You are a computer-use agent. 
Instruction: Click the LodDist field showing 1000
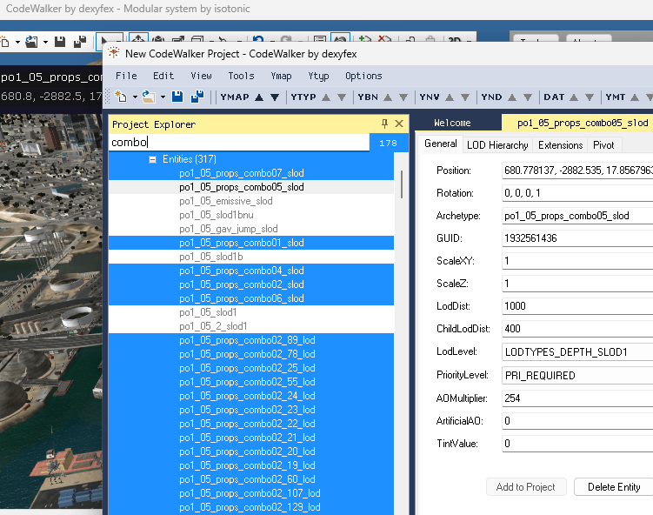(x=577, y=306)
